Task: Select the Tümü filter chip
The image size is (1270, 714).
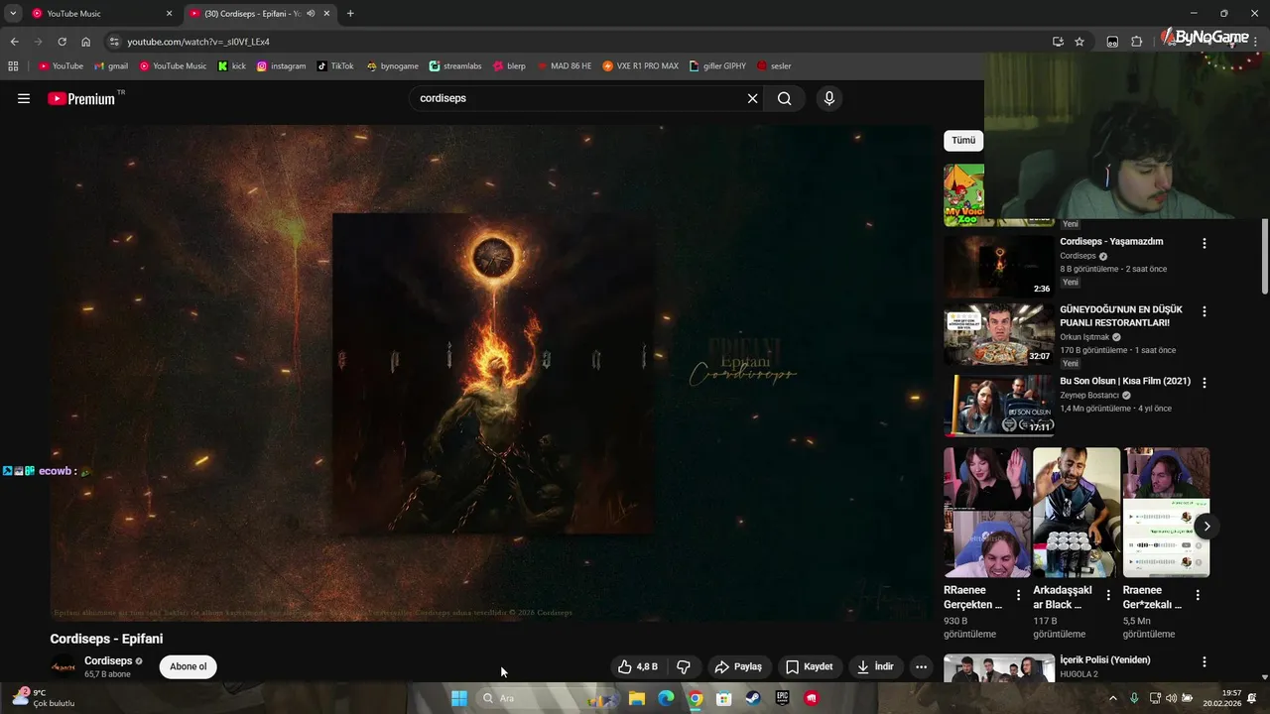Action: [x=963, y=141]
